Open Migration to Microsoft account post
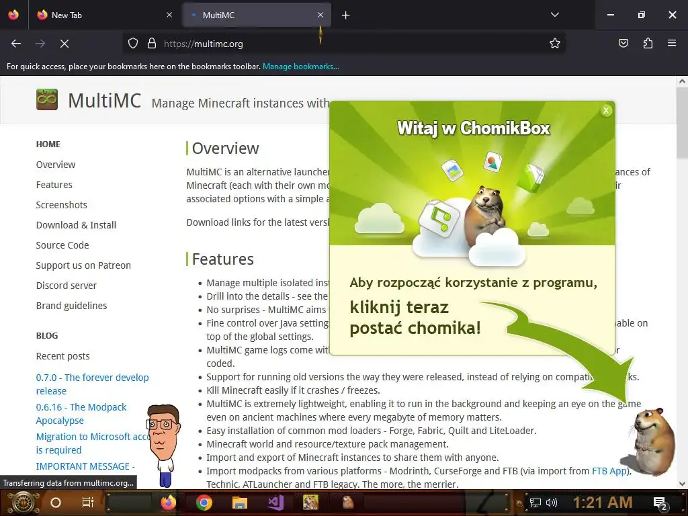The height and width of the screenshot is (516, 688). [92, 443]
